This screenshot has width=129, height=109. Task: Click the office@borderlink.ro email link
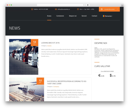tap(64, 9)
